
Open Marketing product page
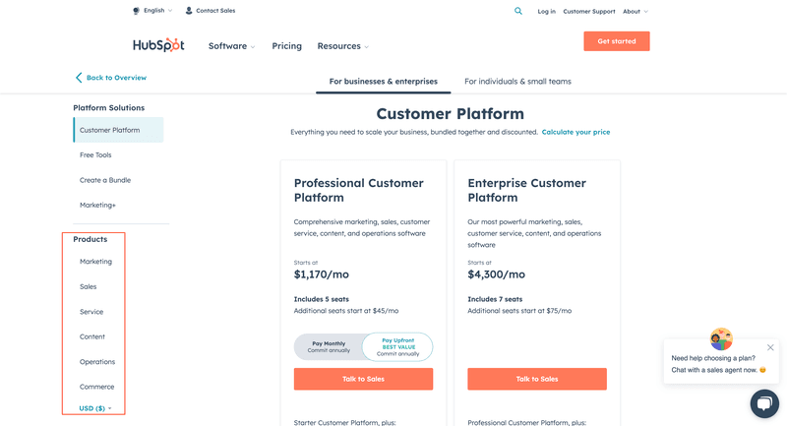click(95, 262)
